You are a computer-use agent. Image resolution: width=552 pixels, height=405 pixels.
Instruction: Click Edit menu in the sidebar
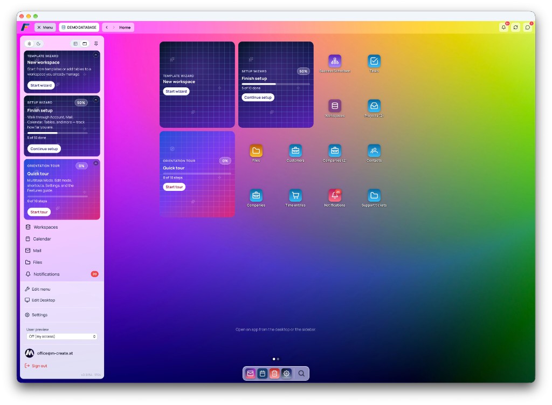(x=62, y=289)
